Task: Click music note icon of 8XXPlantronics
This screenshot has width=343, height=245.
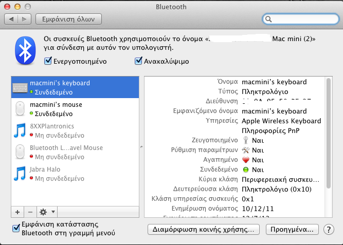Action: (20, 130)
